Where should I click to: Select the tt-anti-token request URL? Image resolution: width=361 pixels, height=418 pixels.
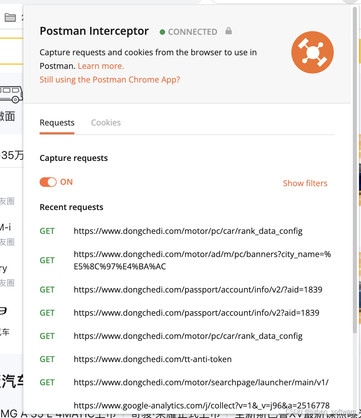pos(153,359)
